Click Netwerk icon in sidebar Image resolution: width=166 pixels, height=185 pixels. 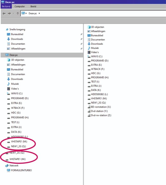coord(7,165)
